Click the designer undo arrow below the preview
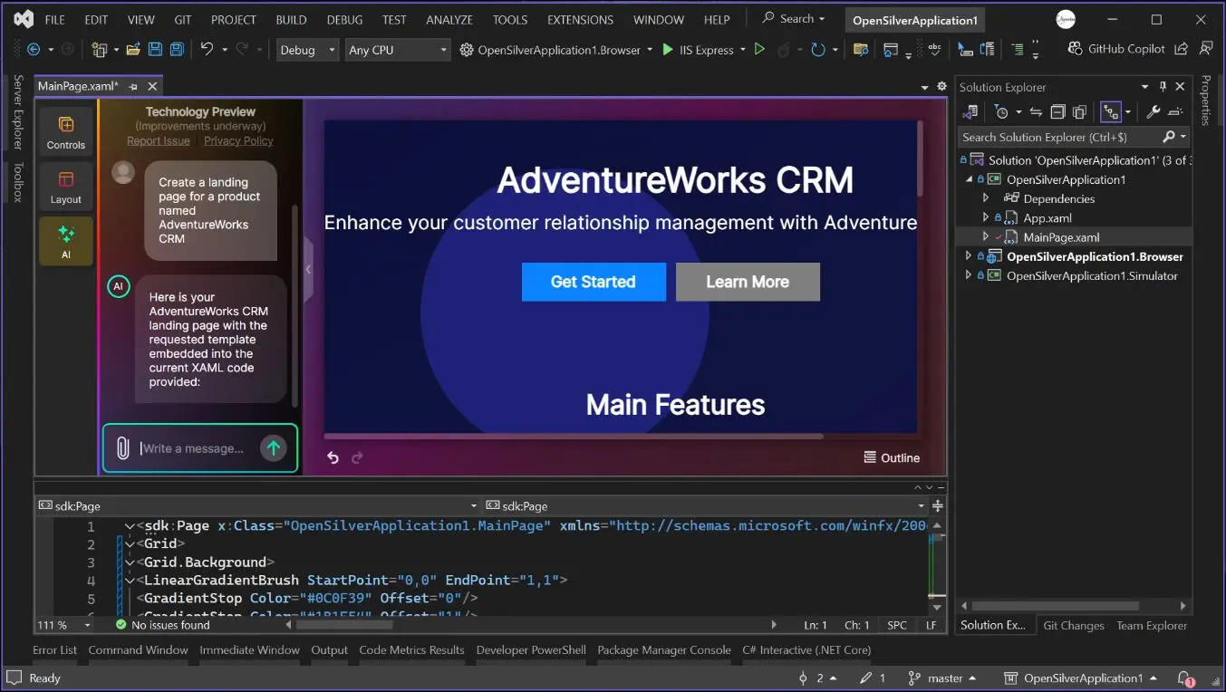This screenshot has height=692, width=1226. [x=333, y=458]
